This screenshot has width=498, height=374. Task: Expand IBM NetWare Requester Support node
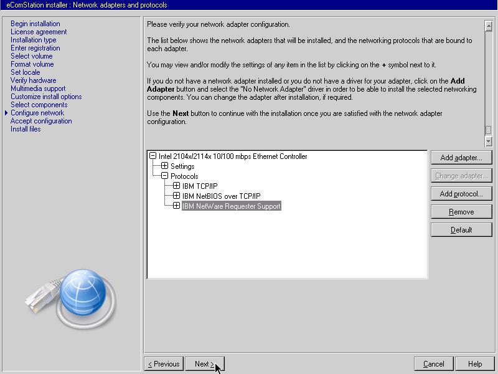tap(176, 206)
